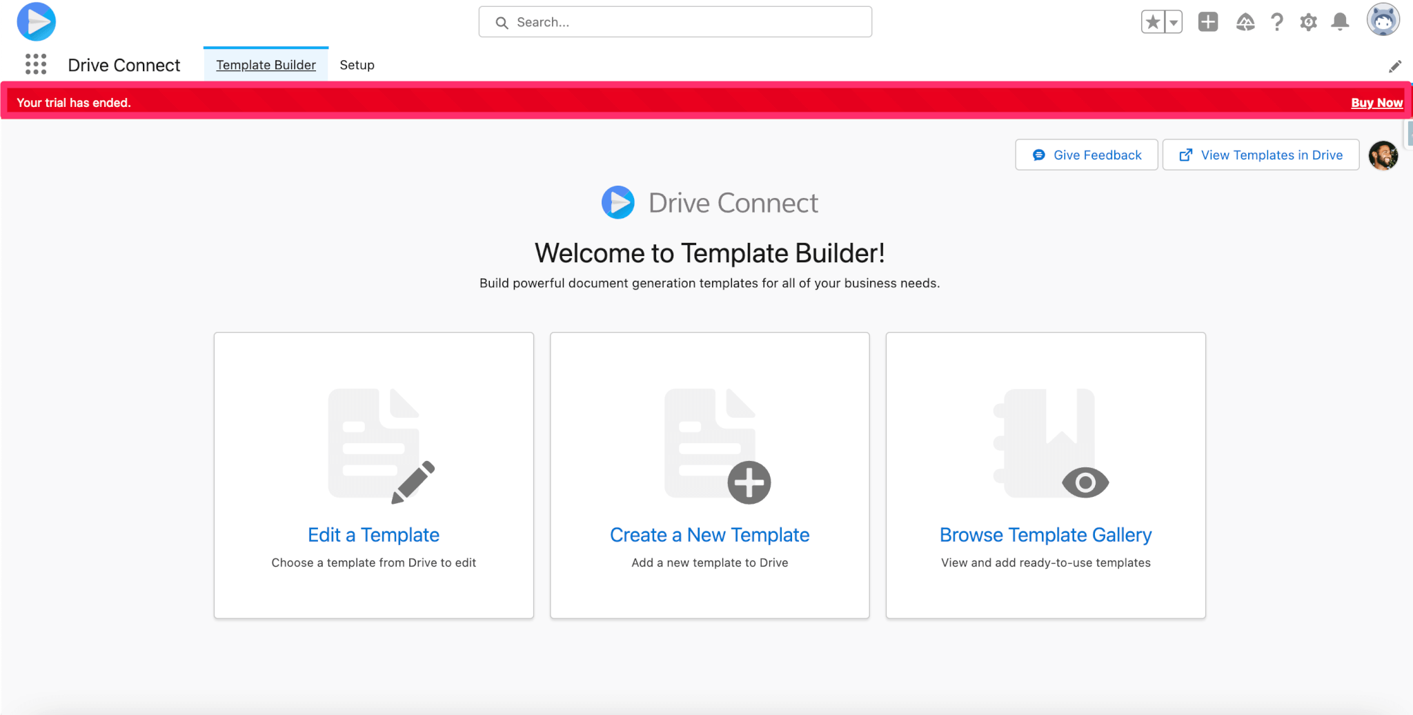Click 'Choose a template from Drive to edit' text

374,562
